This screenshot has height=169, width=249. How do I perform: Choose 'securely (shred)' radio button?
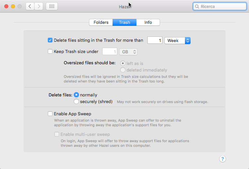tap(76, 101)
